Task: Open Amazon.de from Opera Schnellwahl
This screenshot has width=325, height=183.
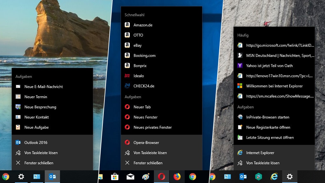Action: tap(143, 25)
